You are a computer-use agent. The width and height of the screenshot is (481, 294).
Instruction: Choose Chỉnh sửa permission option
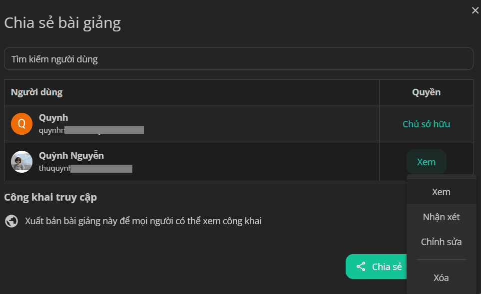[441, 242]
